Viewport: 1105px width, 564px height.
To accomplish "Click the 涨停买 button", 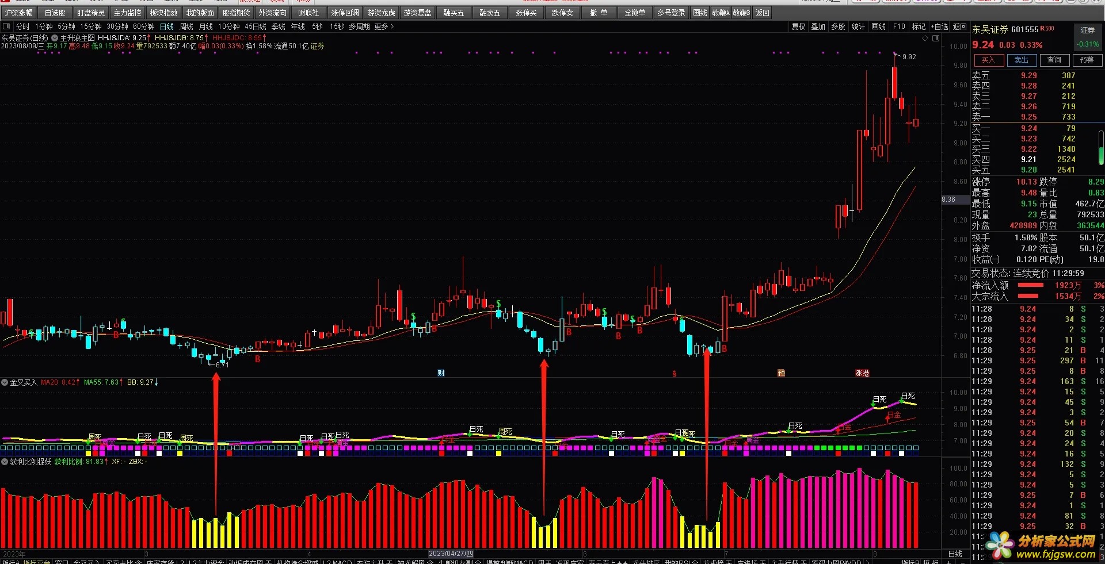I will point(526,13).
